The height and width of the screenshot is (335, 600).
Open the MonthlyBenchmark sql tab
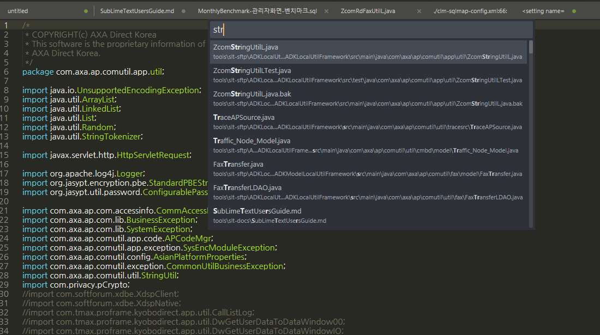click(257, 11)
